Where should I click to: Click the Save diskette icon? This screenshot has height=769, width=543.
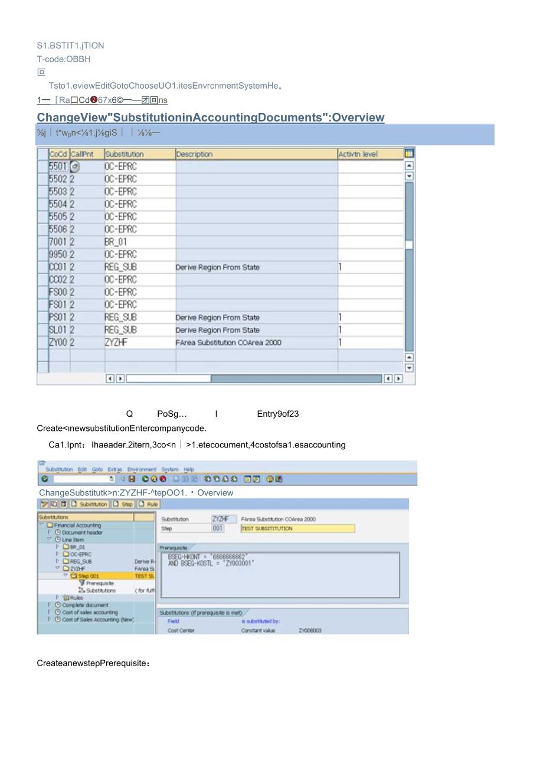[x=132, y=479]
